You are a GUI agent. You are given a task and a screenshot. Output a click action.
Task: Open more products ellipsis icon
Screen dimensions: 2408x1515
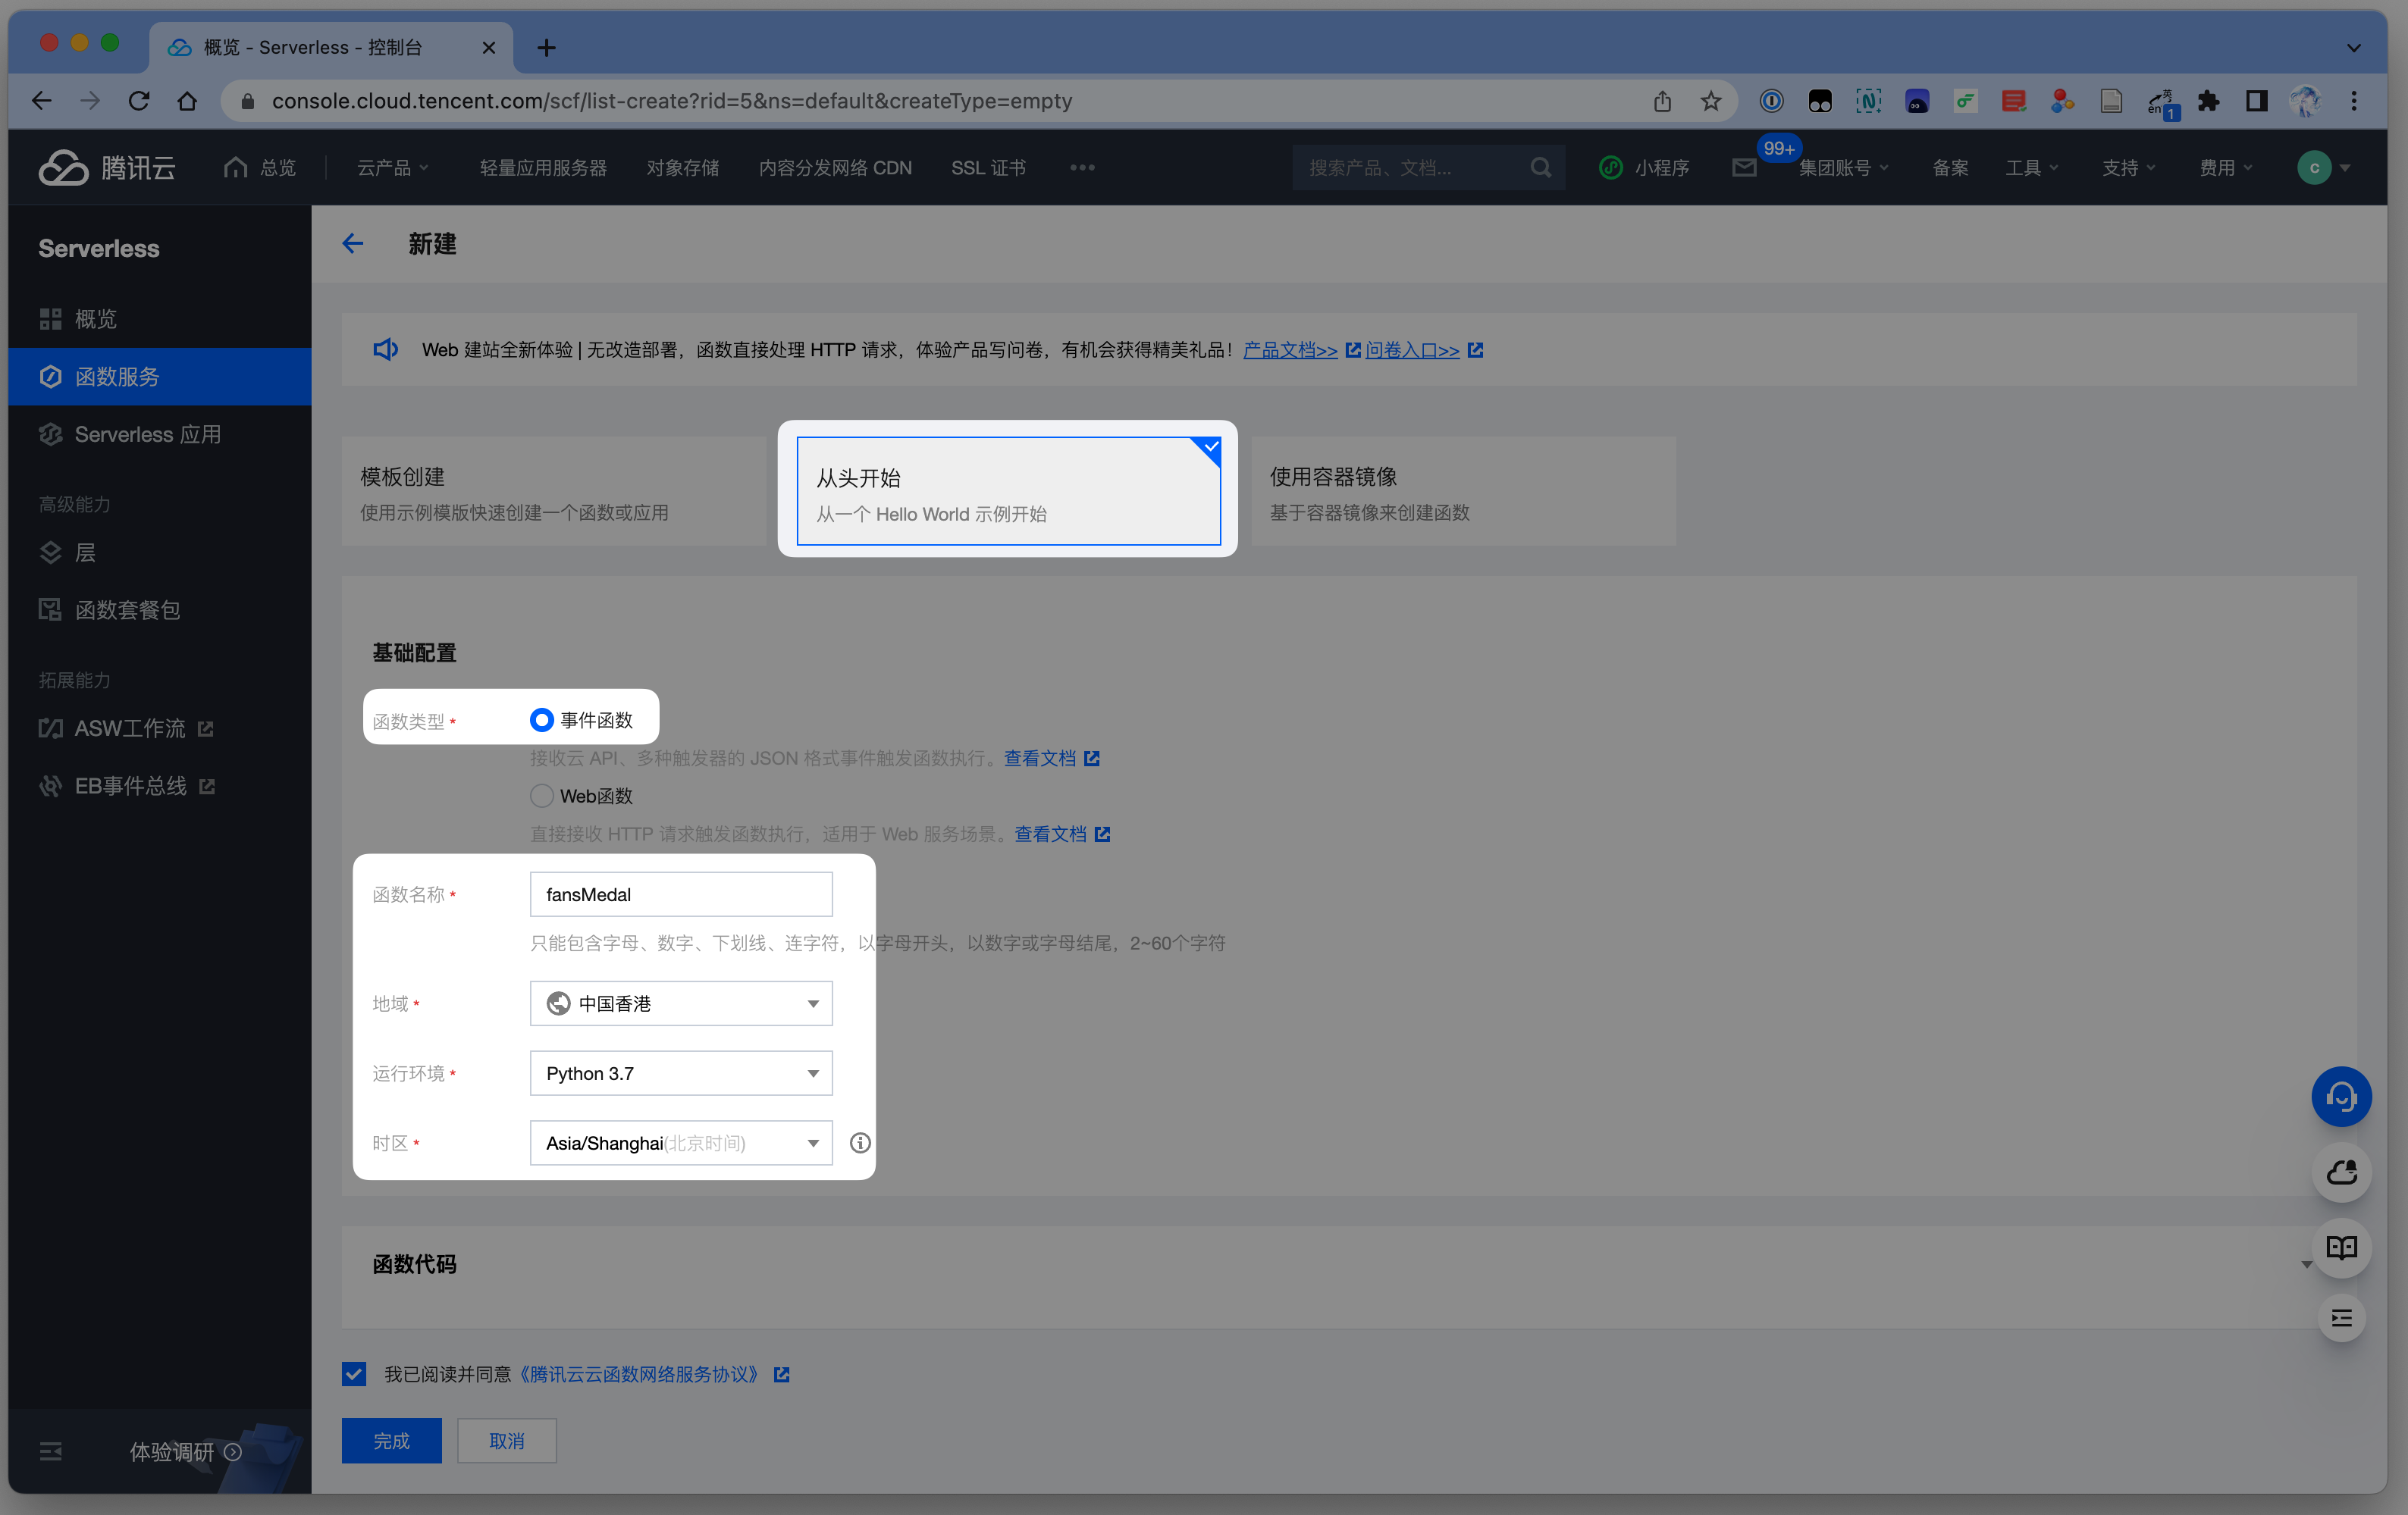tap(1082, 168)
